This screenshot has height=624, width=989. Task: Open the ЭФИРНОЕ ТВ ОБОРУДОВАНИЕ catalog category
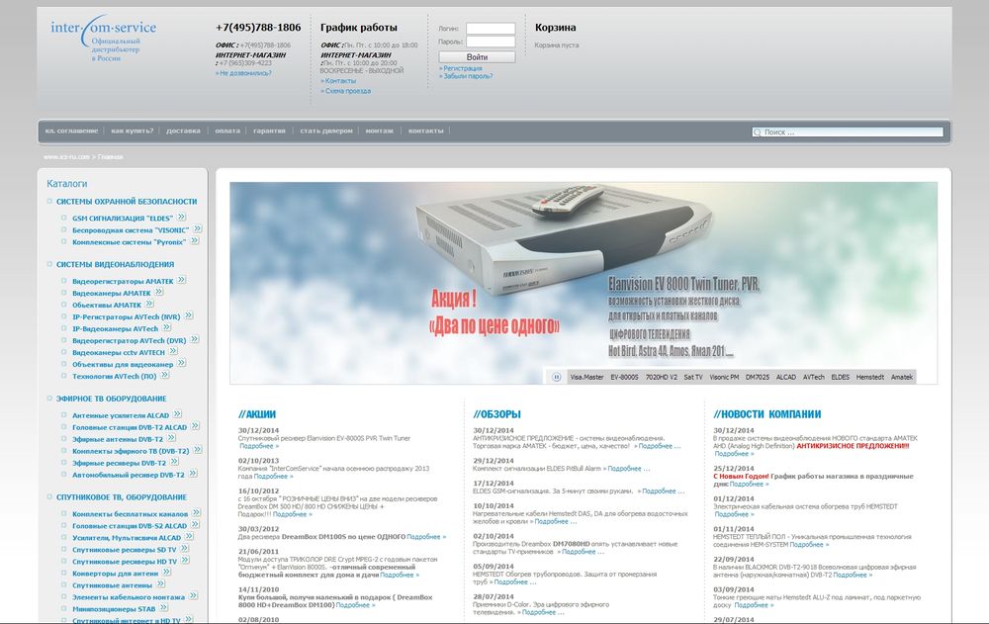(112, 399)
